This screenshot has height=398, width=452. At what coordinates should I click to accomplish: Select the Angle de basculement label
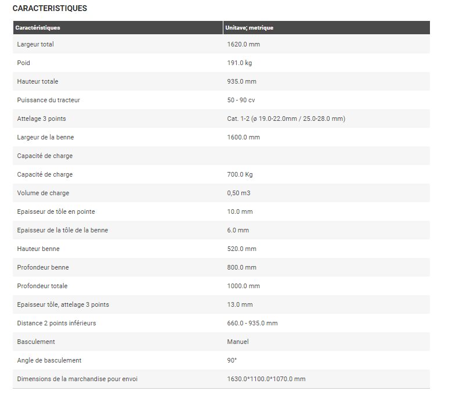pos(49,360)
